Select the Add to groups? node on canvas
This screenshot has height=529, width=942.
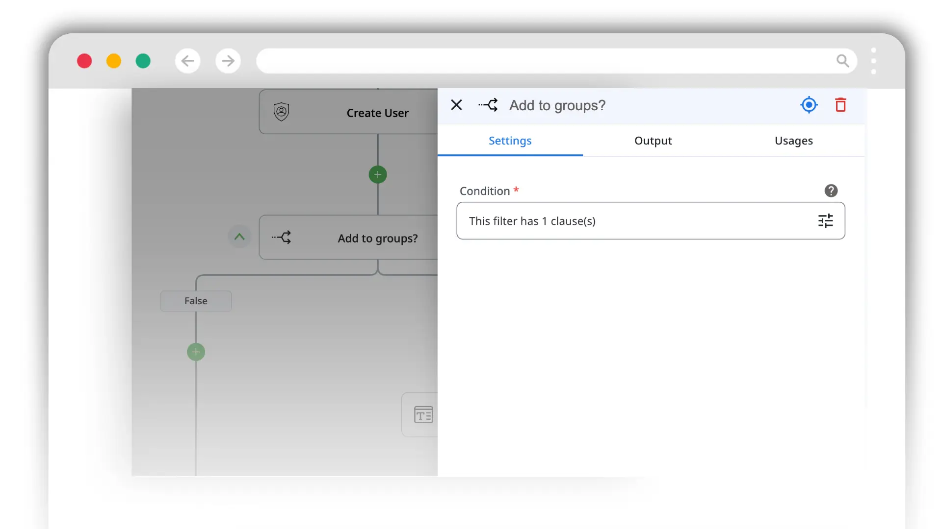coord(348,238)
